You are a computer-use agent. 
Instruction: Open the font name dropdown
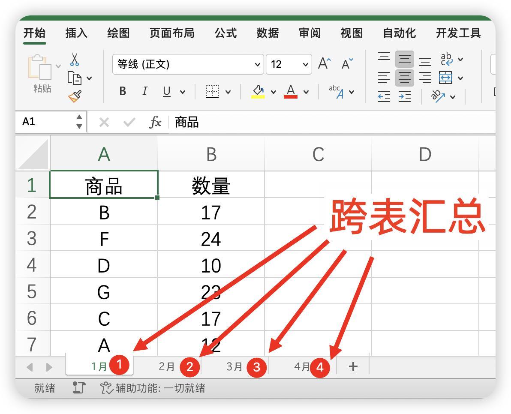point(257,65)
